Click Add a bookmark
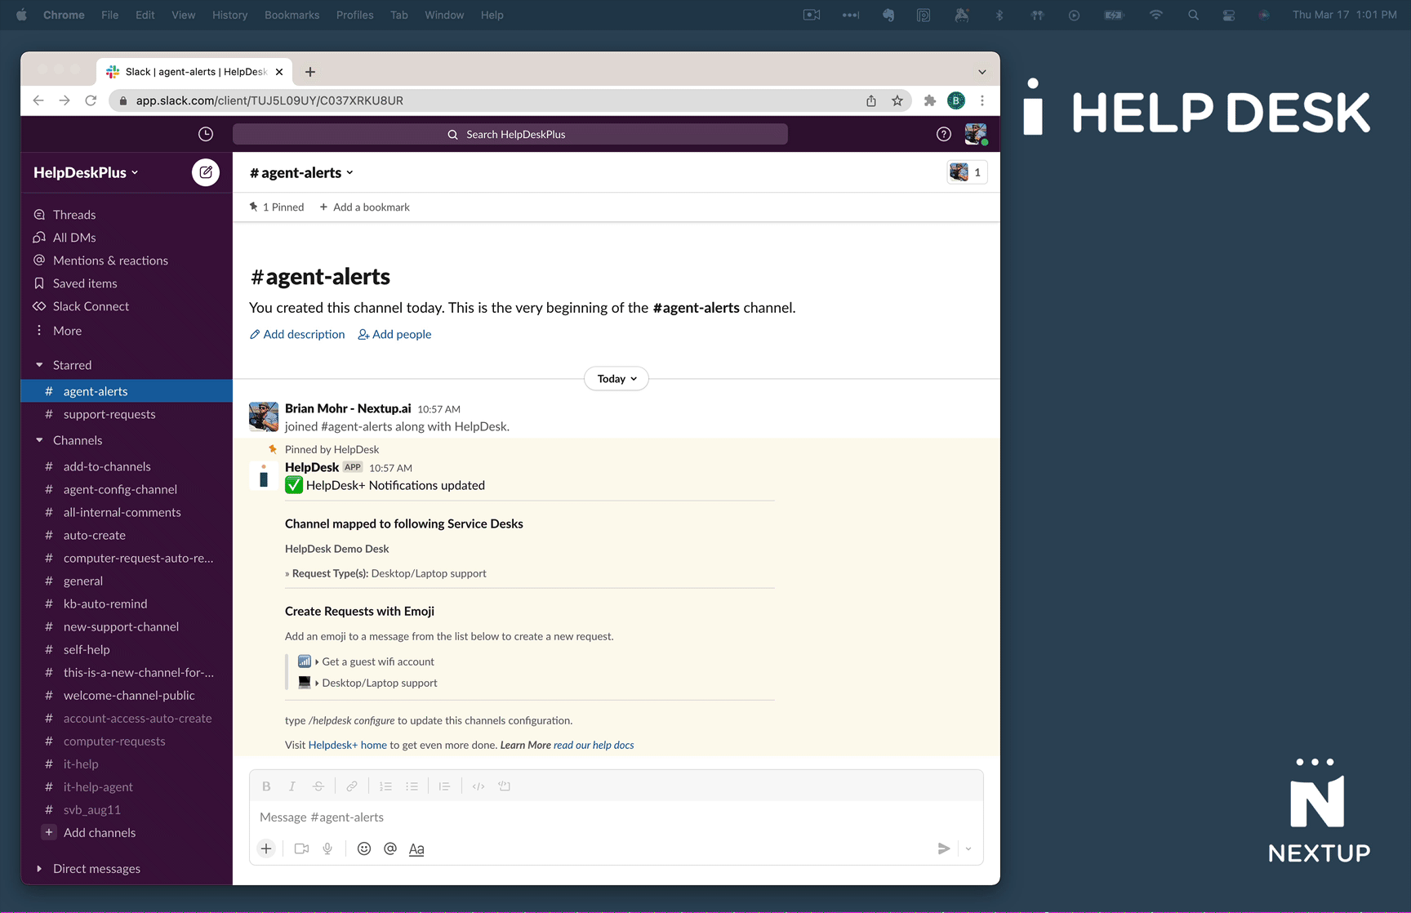Viewport: 1411px width, 913px height. pyautogui.click(x=365, y=207)
